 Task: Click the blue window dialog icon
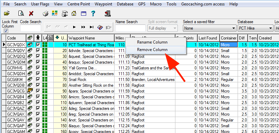point(83,14)
